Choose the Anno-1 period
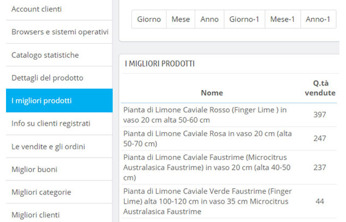The width and height of the screenshot is (346, 222). (x=318, y=19)
